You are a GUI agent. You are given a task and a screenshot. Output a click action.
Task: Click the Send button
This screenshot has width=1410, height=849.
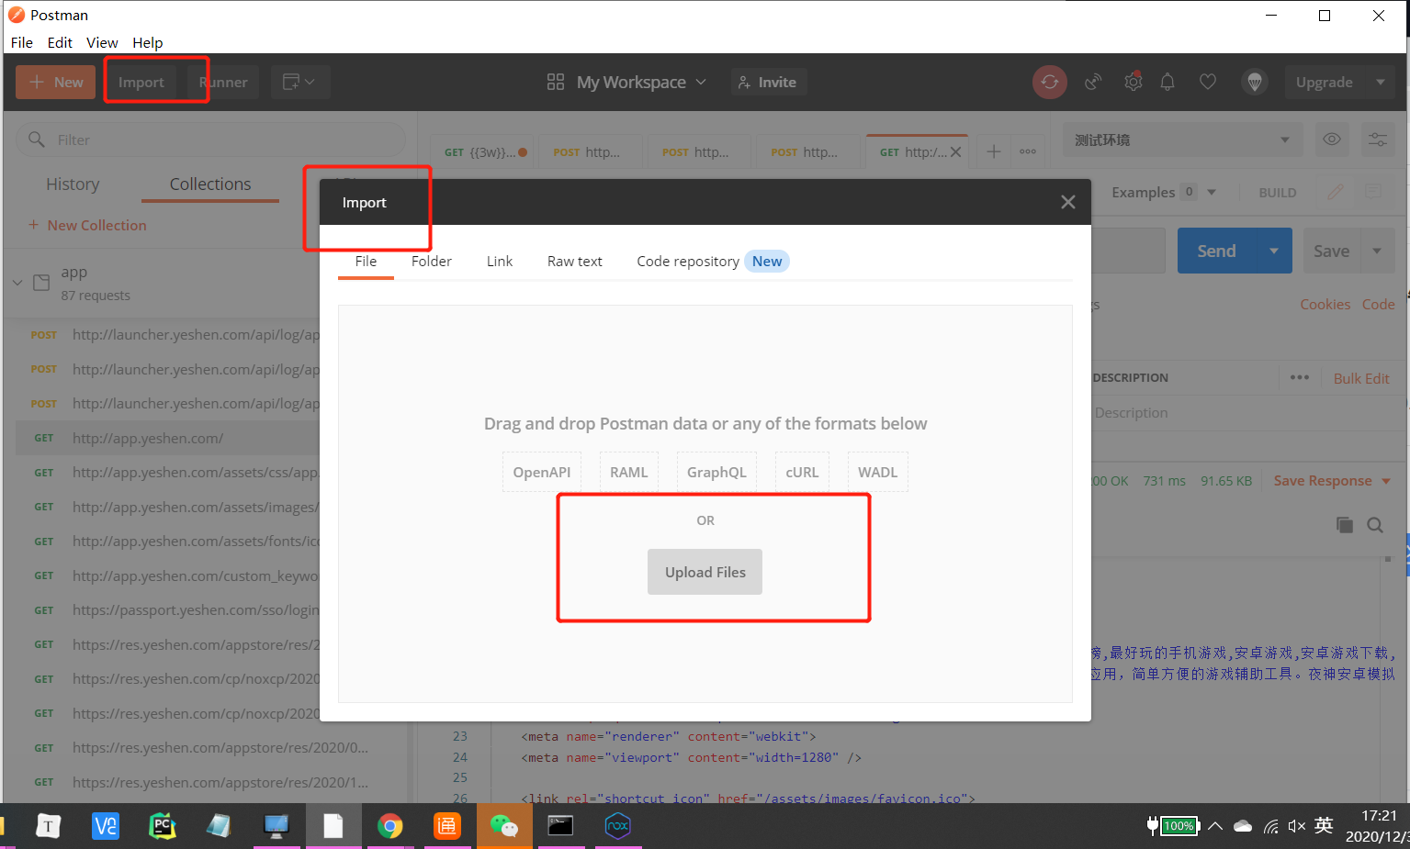1217,251
